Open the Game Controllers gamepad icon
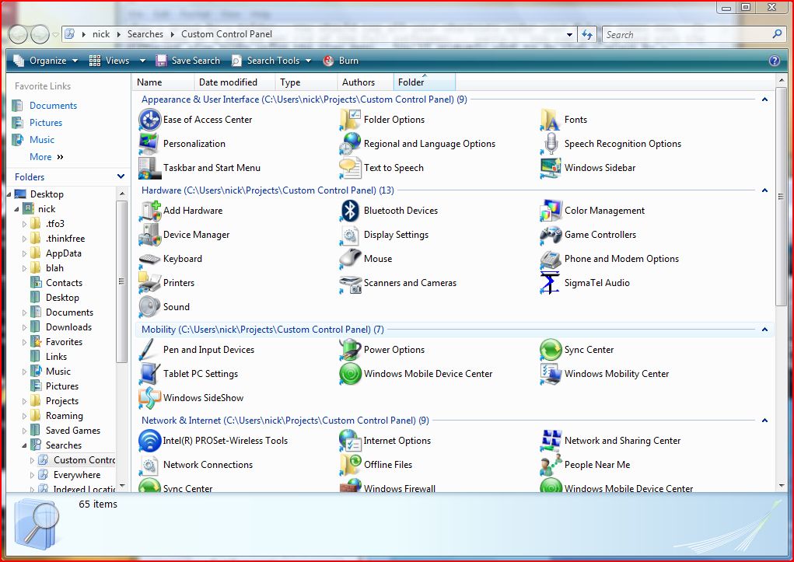Screen dimensions: 794x562 coord(551,235)
